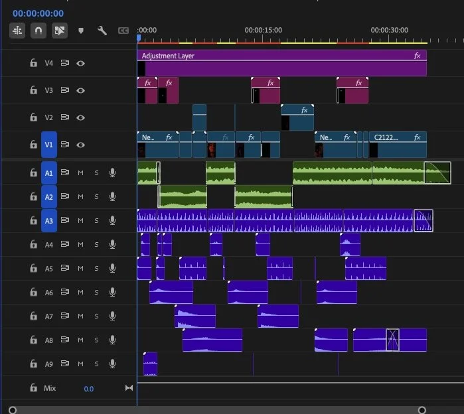This screenshot has width=464, height=414.
Task: Solo audio track A1
Action: (x=96, y=172)
